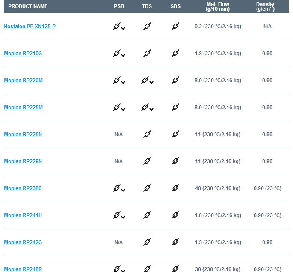
Task: Click PSB link icon for Moplen RP210G
Action: click(x=117, y=53)
